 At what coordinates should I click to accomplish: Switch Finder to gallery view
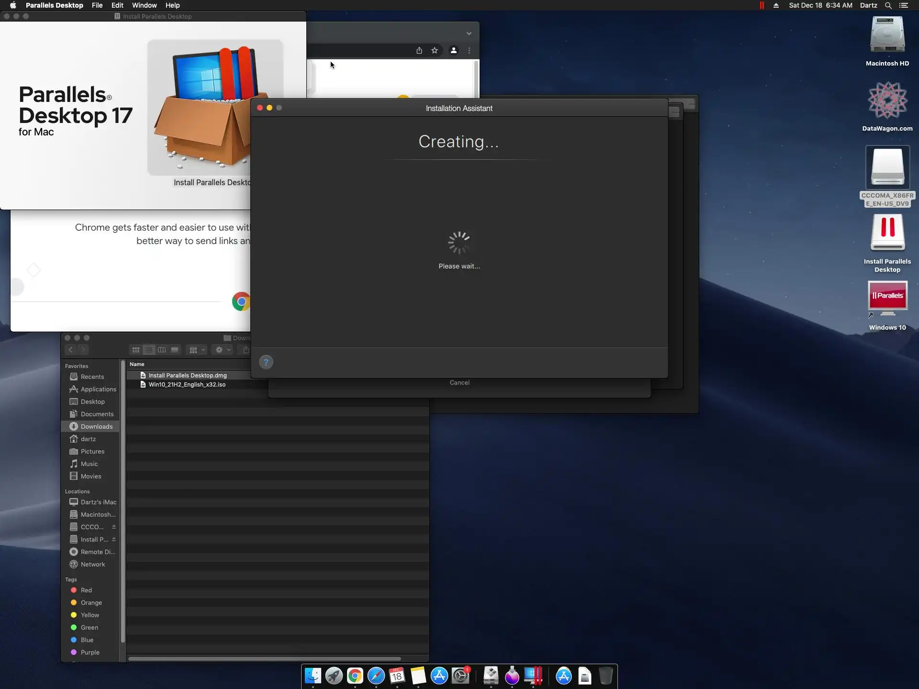175,350
